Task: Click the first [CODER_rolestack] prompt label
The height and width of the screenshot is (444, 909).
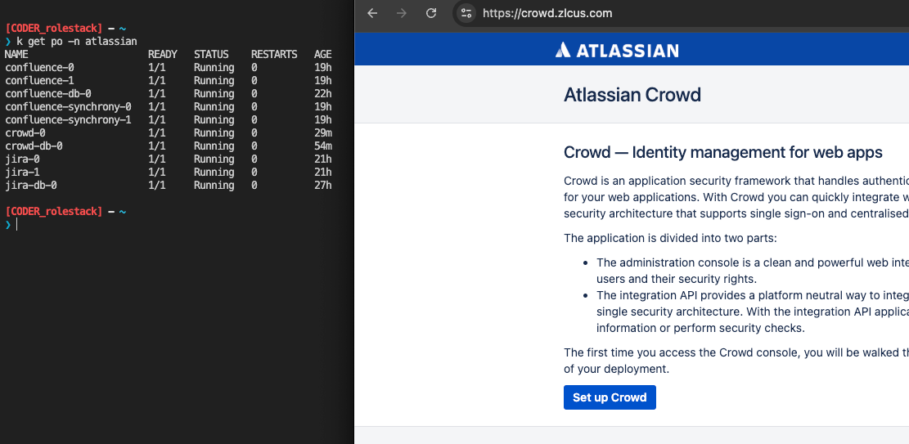Action: click(53, 28)
